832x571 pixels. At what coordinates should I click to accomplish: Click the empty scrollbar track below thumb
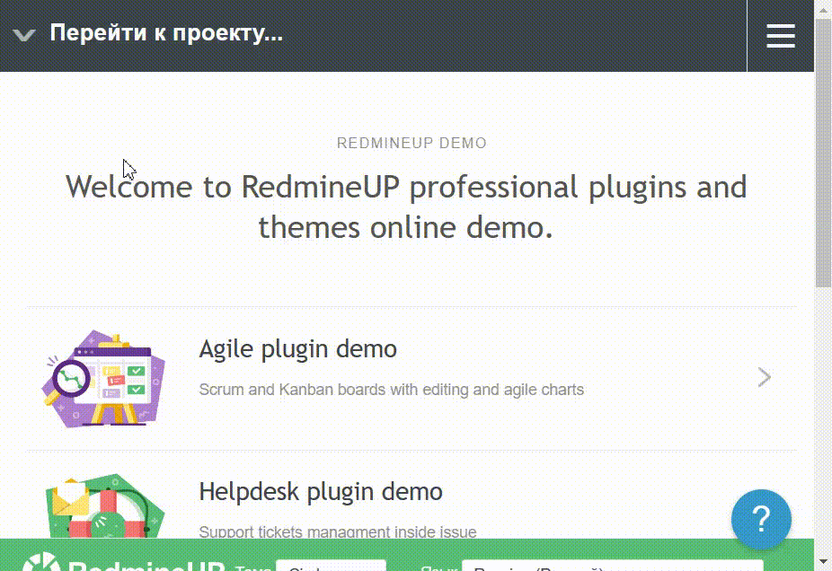tap(823, 422)
